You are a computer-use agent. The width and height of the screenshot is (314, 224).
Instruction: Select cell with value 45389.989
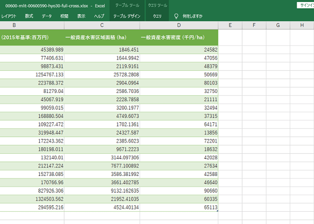pyautogui.click(x=32, y=50)
